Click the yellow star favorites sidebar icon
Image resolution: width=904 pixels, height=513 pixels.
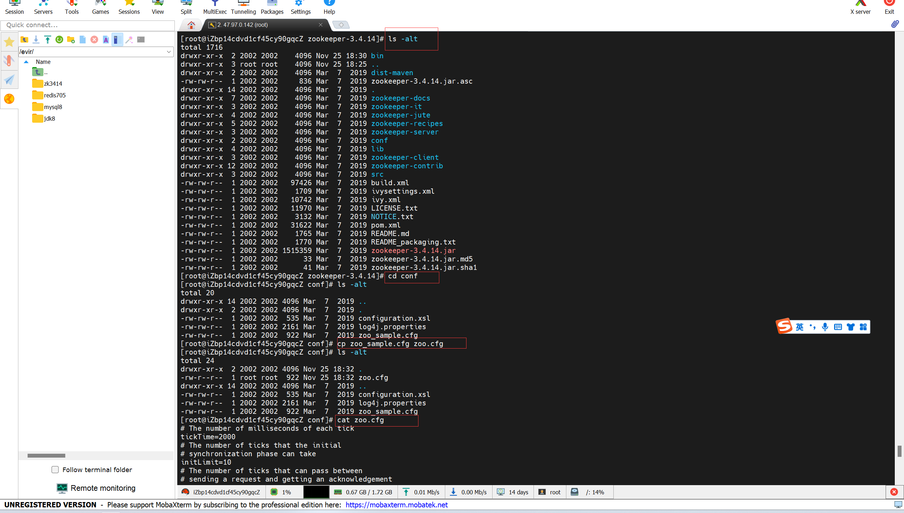click(9, 42)
